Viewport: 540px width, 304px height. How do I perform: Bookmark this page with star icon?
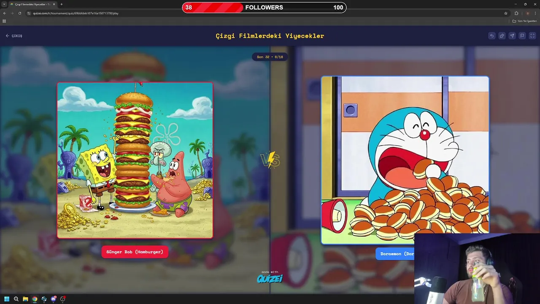click(506, 13)
